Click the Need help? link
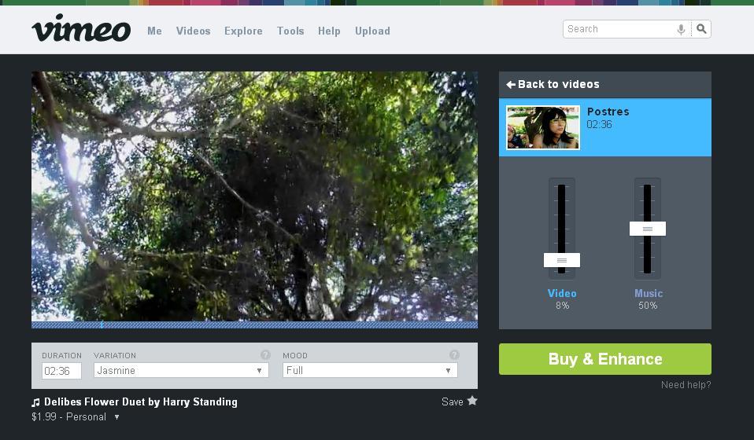Screen dimensions: 754x440 (686, 384)
